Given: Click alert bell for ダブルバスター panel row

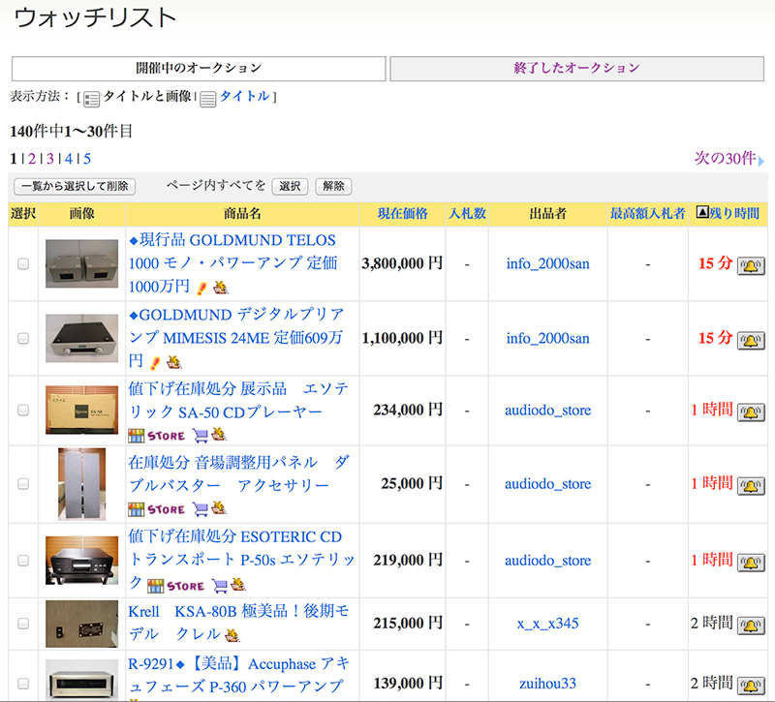Looking at the screenshot, I should point(751,486).
